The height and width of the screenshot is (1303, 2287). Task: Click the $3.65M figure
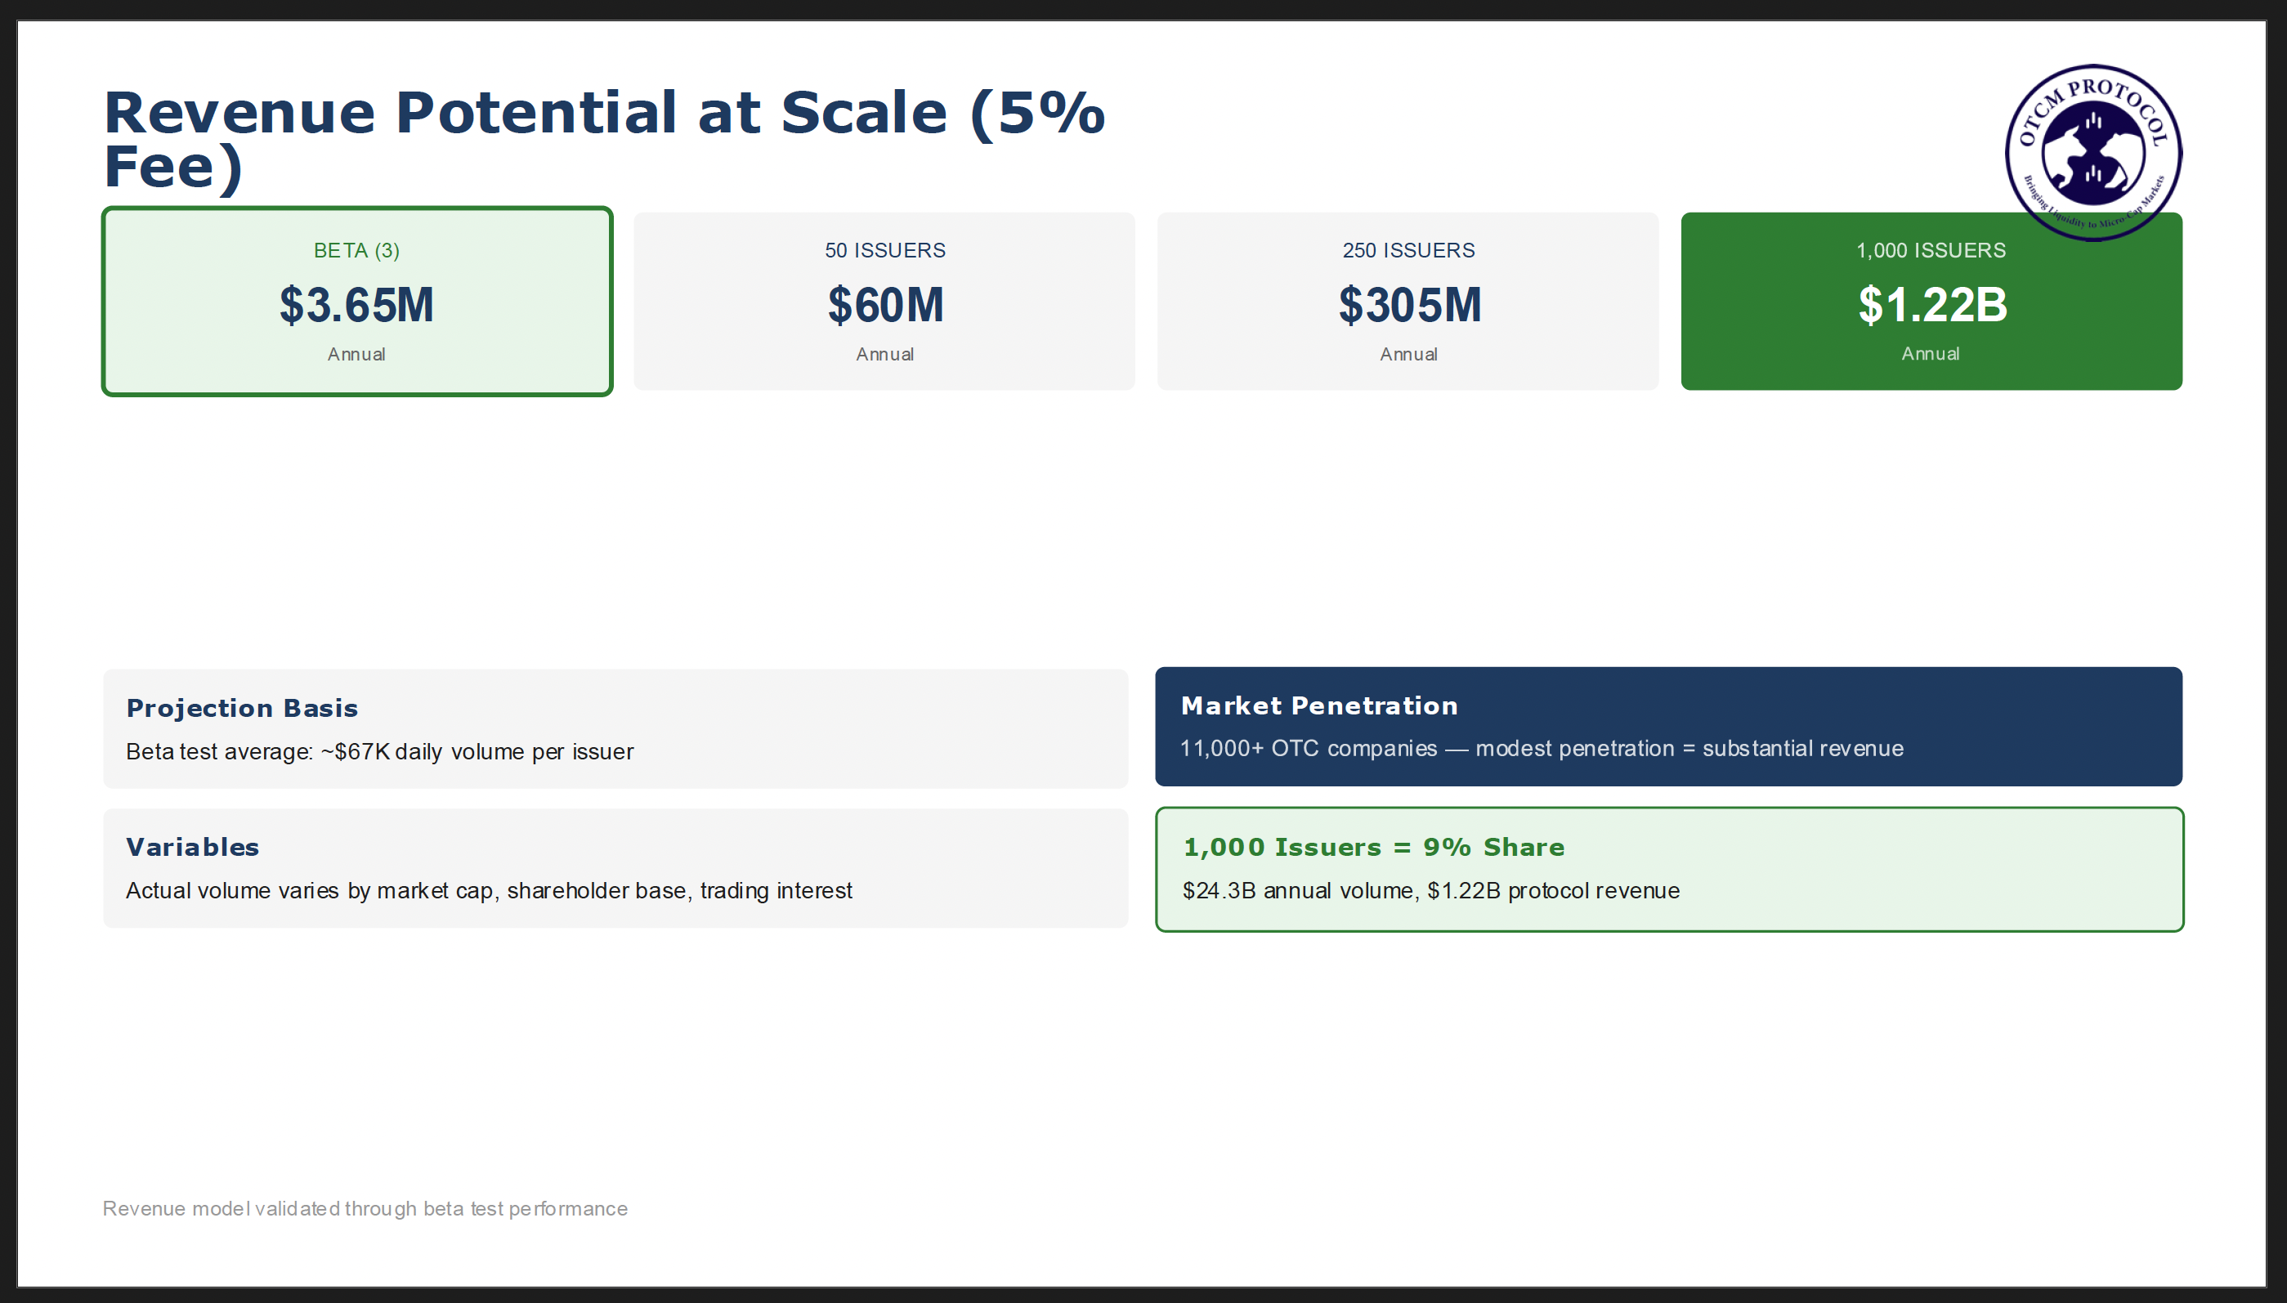pos(356,304)
